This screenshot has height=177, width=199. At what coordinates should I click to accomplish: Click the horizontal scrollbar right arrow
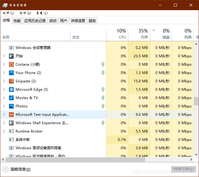[191, 159]
